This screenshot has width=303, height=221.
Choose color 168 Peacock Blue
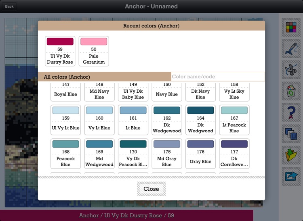tap(65, 154)
